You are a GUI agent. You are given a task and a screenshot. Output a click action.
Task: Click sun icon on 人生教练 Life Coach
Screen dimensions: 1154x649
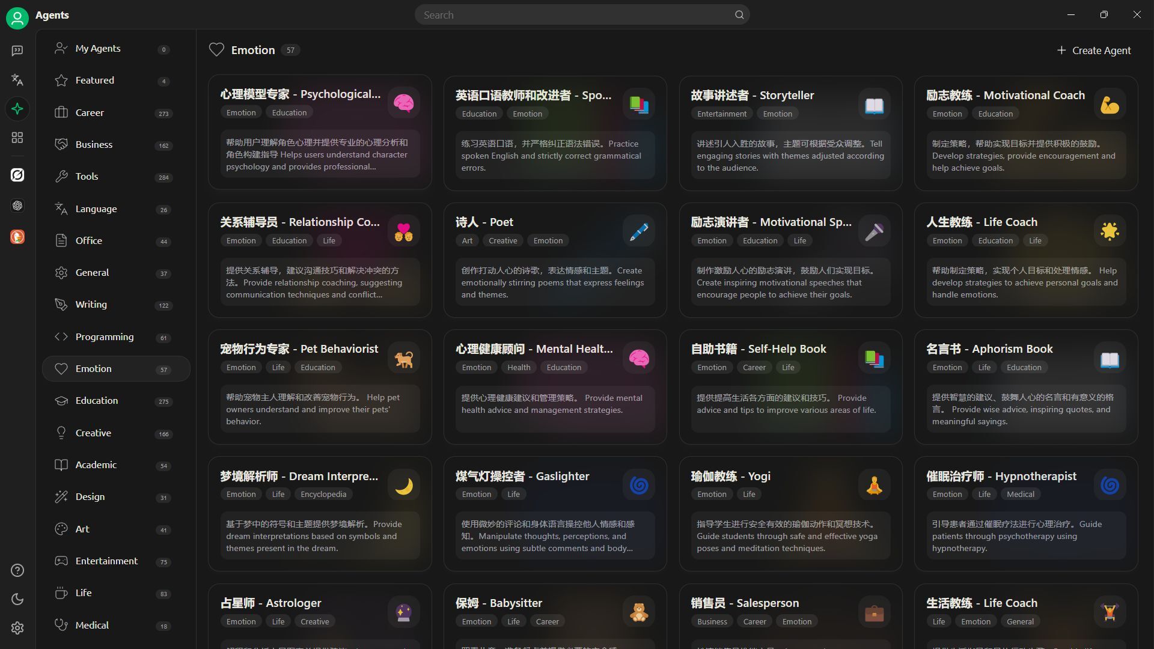tap(1110, 232)
